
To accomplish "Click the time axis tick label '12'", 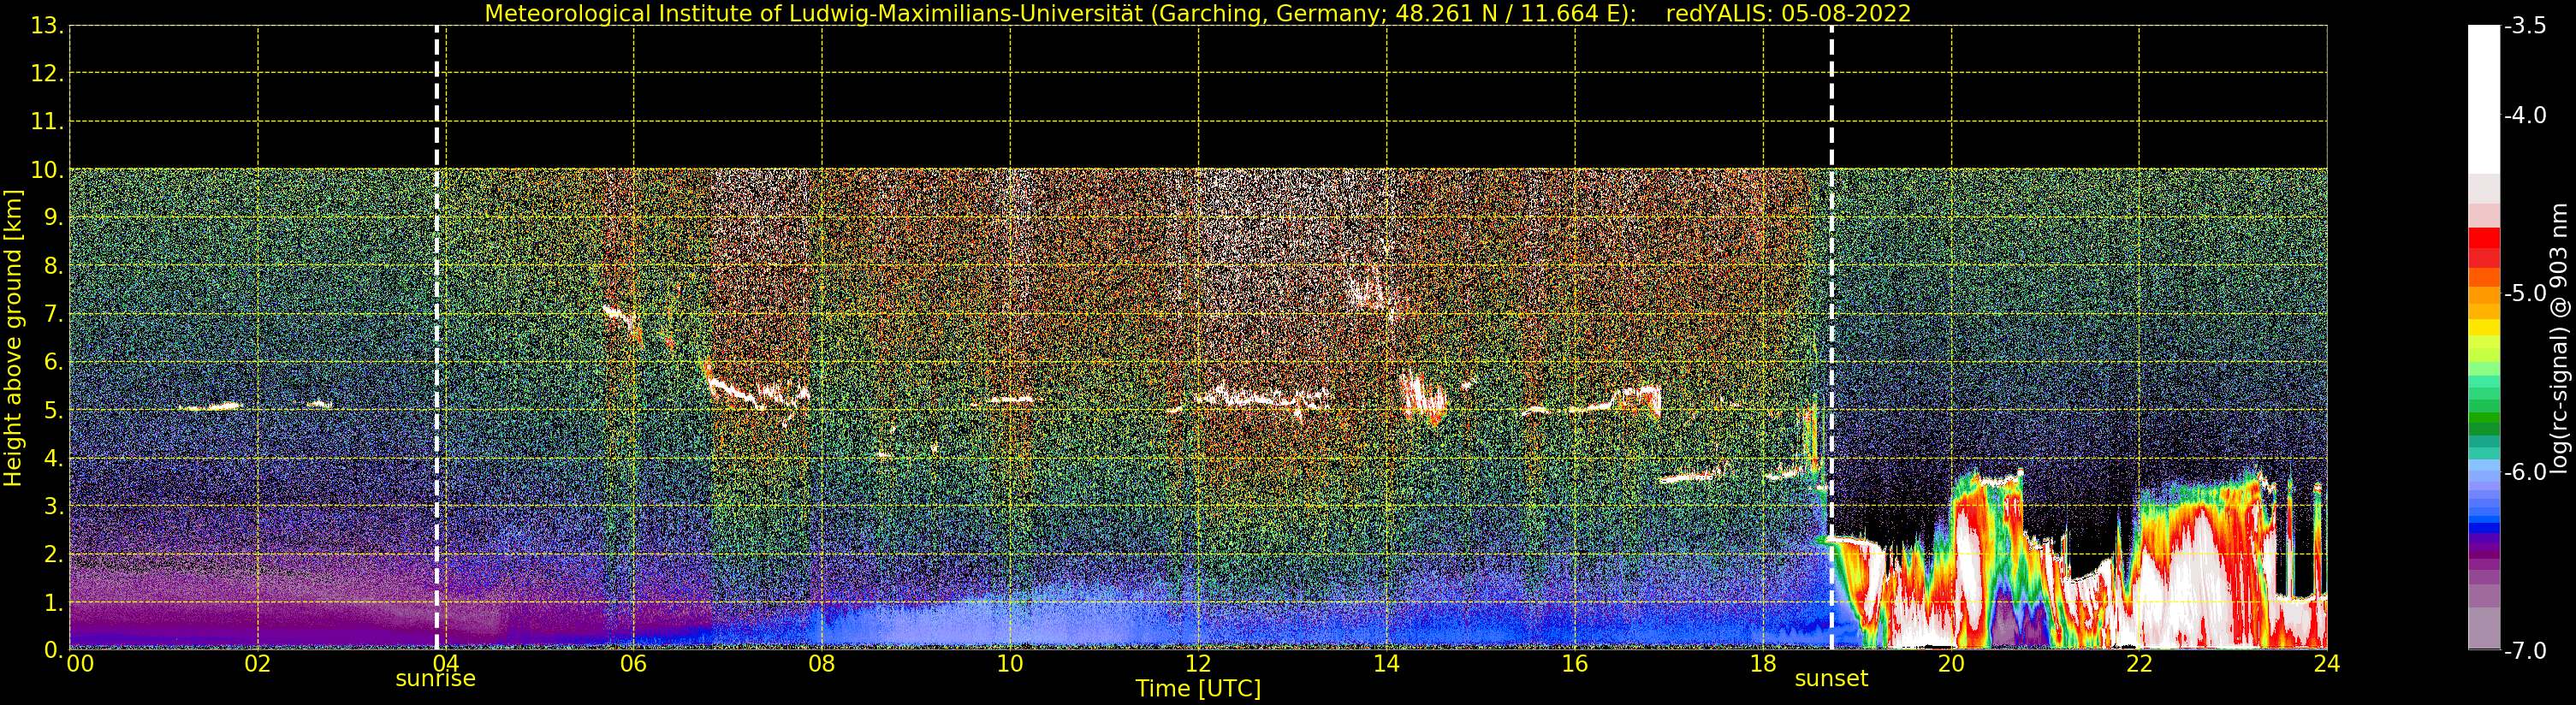I will click(x=1198, y=664).
